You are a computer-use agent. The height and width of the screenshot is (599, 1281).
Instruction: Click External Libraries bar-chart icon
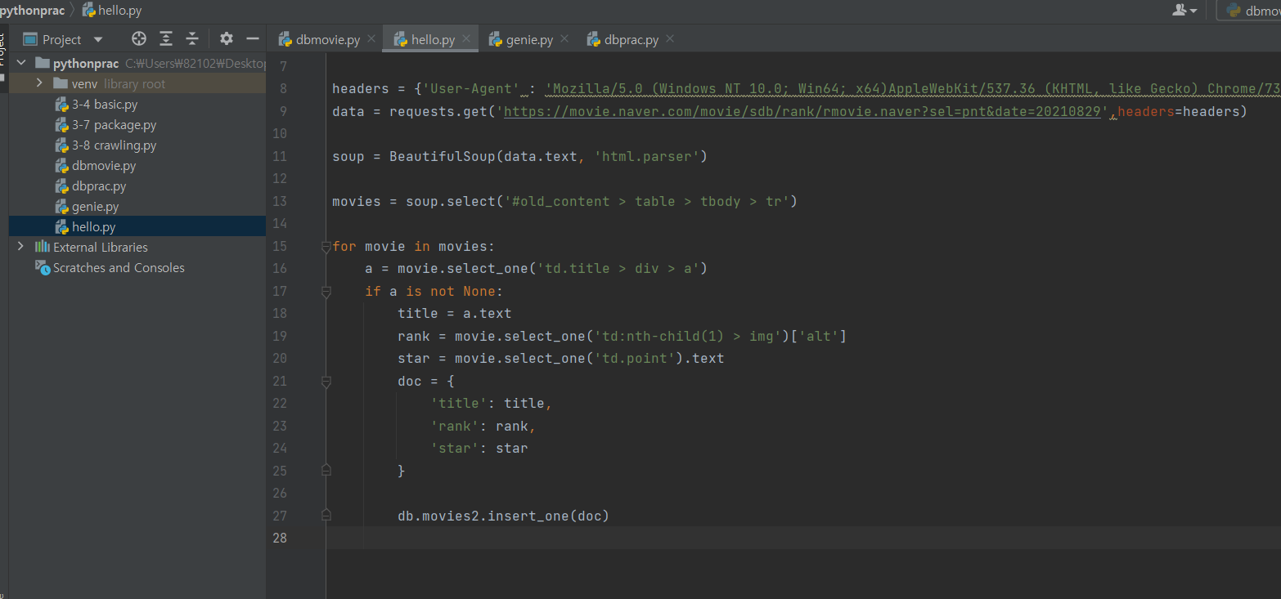43,247
